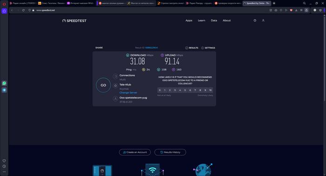Image resolution: width=326 pixels, height=176 pixels.
Task: Rate recommendation 5
Action: [x=185, y=90]
